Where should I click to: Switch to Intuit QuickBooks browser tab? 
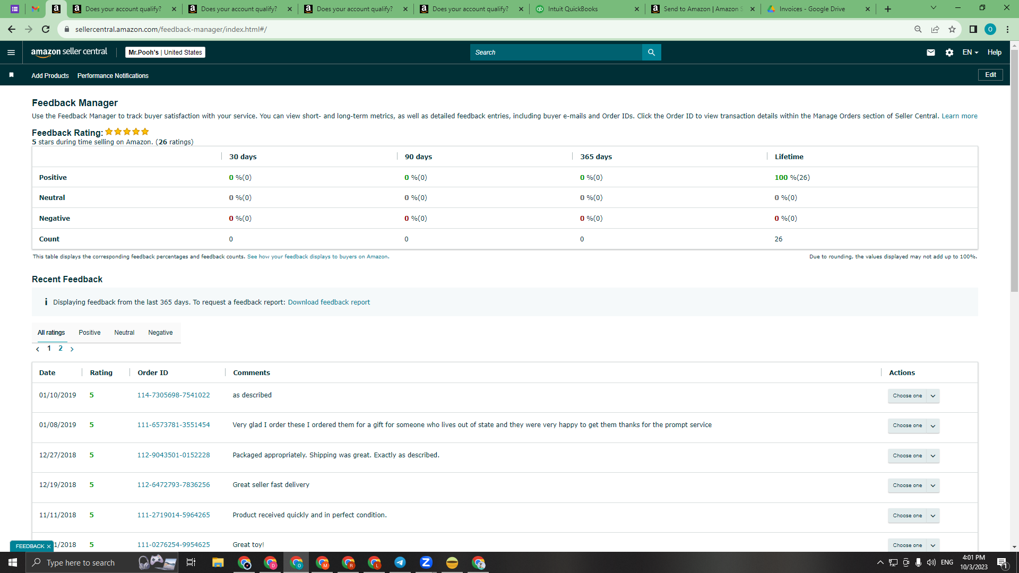click(x=588, y=9)
